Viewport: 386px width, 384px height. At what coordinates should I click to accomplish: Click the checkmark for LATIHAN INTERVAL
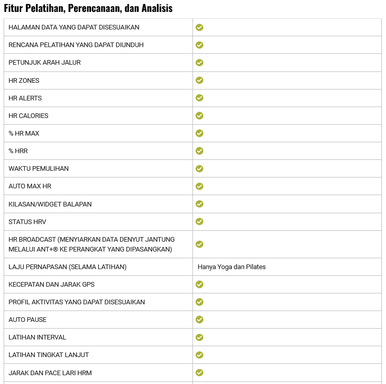pos(199,337)
